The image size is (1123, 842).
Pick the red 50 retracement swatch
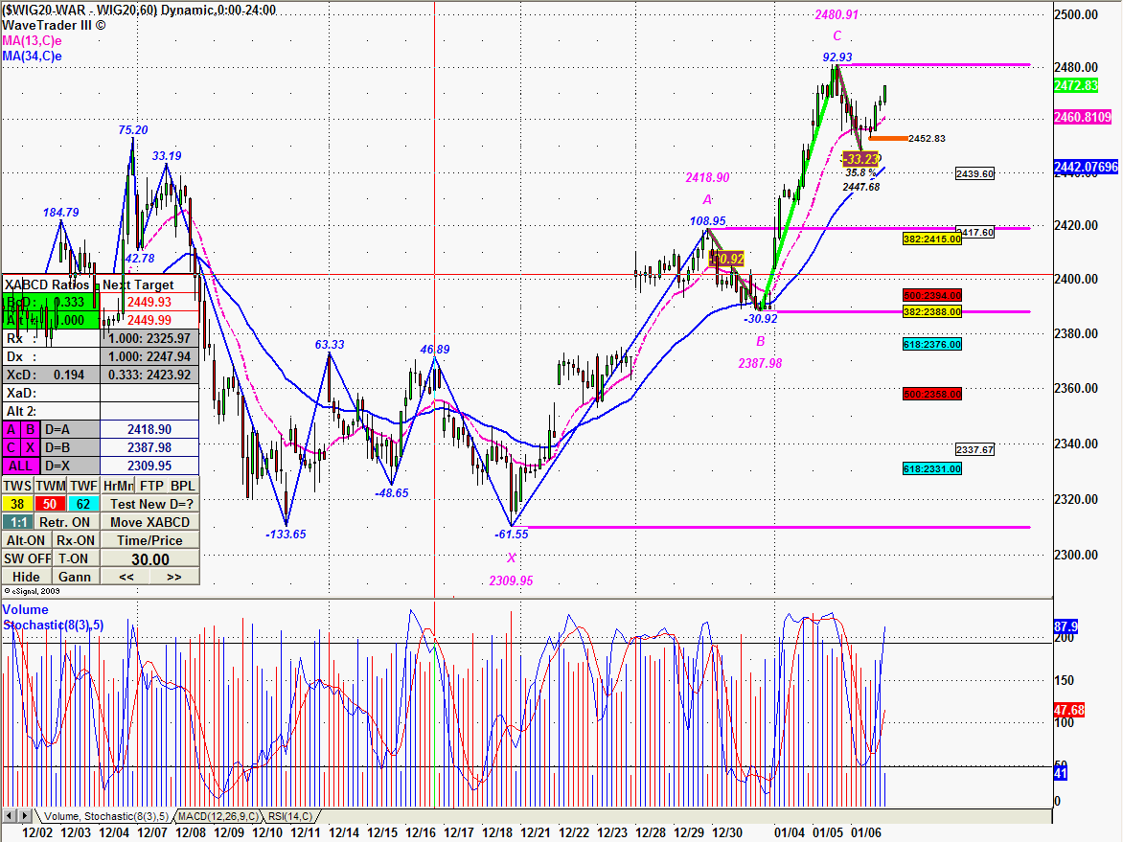point(50,504)
